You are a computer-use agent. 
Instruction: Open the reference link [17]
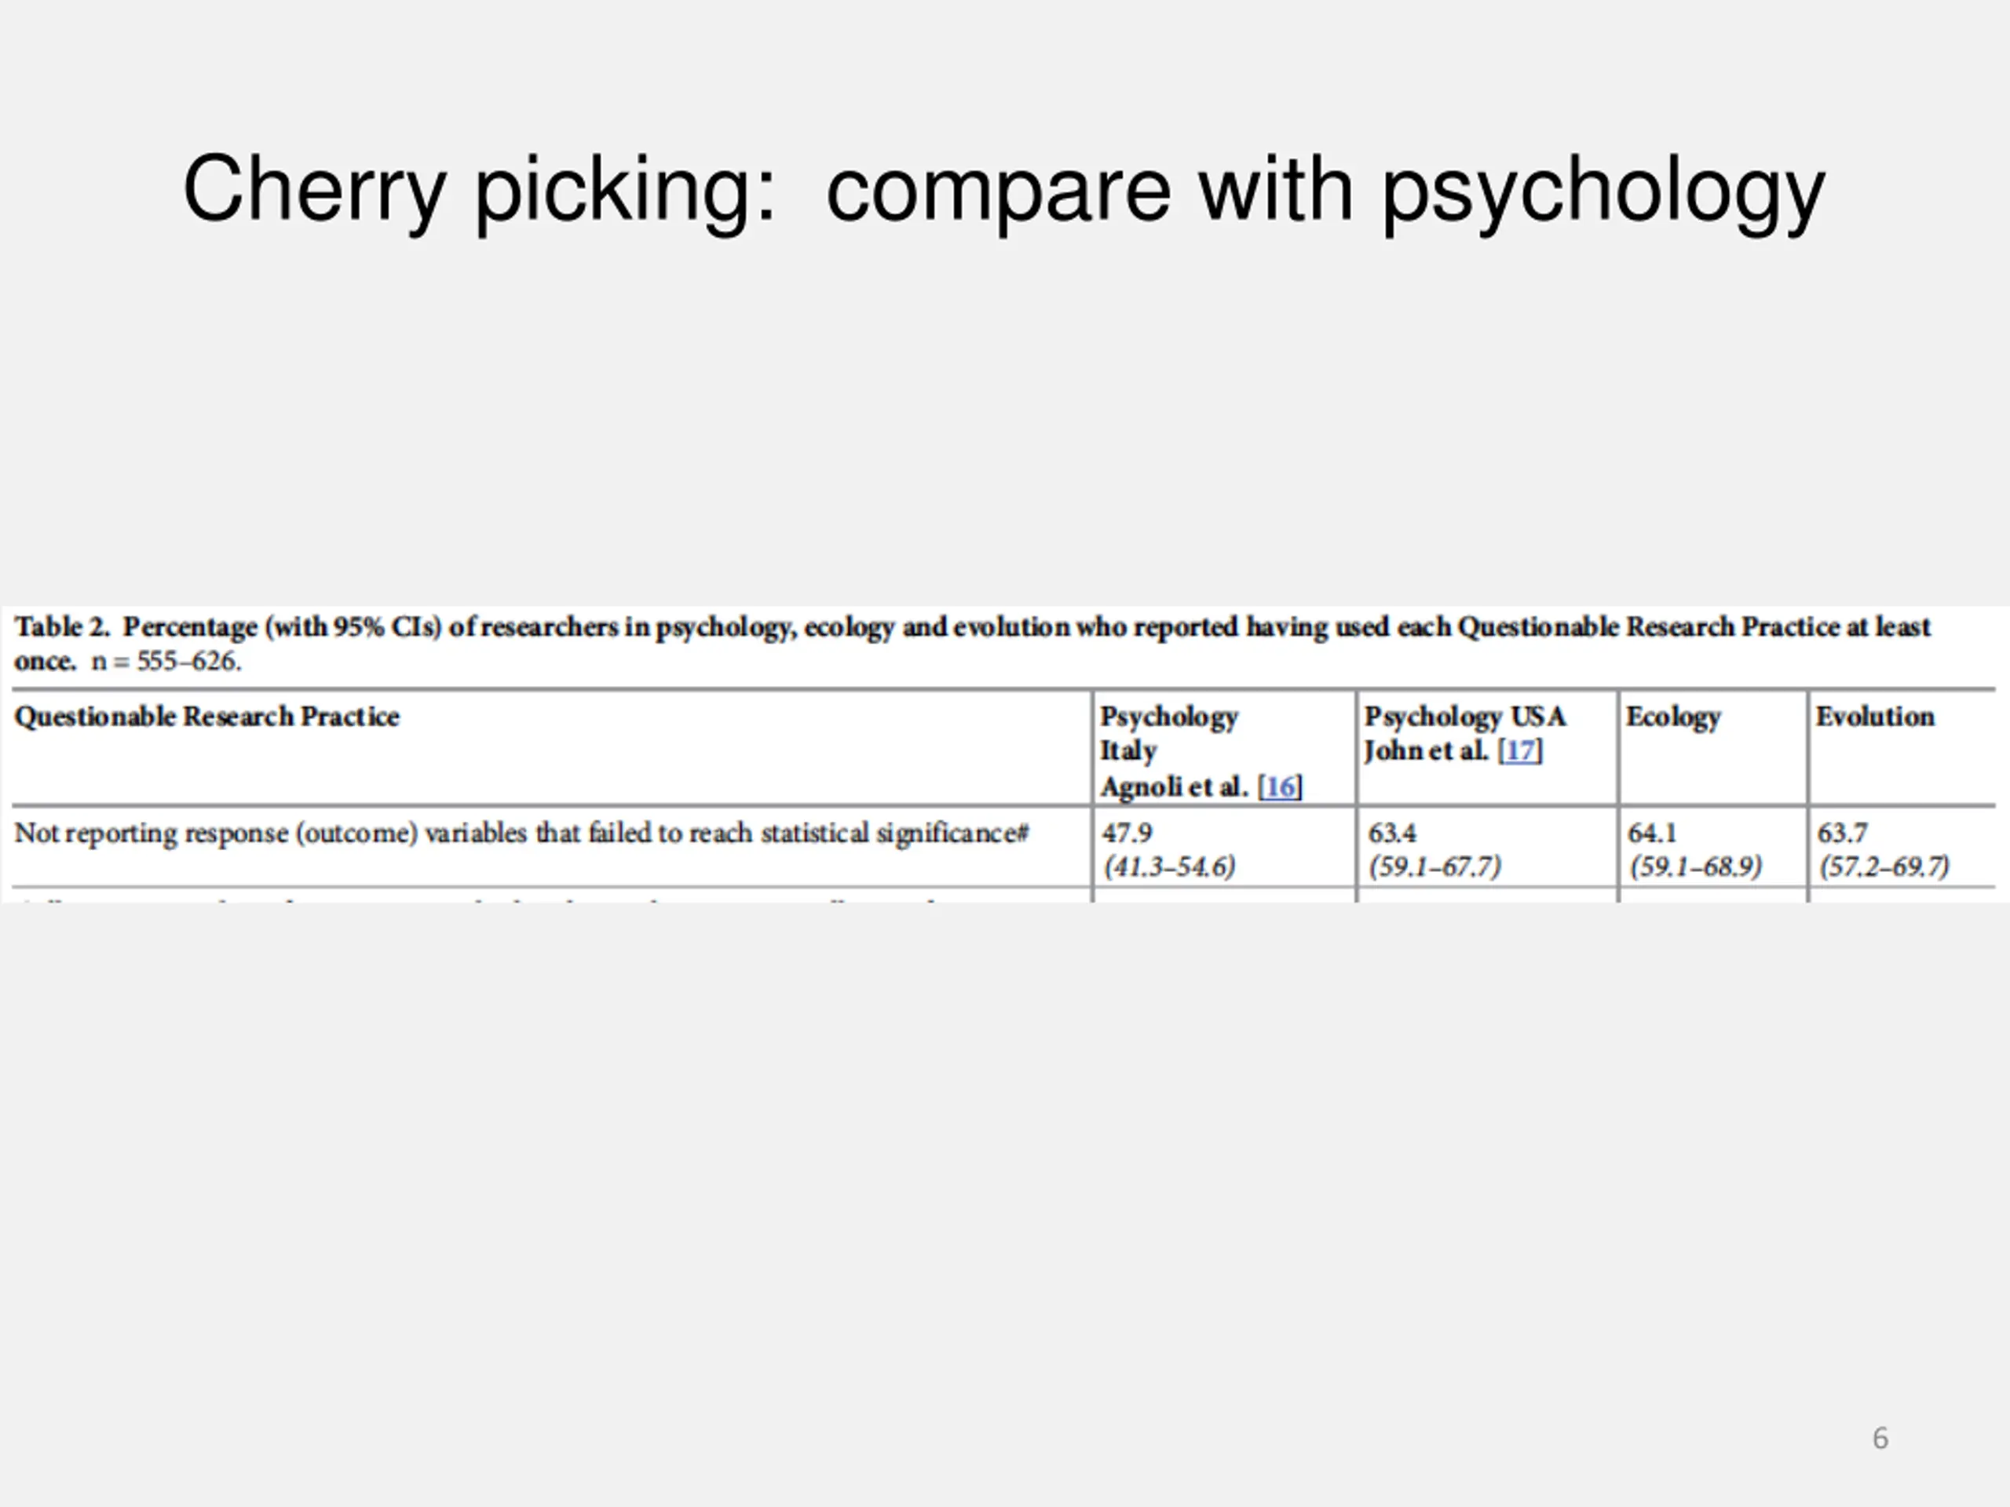pos(1519,751)
